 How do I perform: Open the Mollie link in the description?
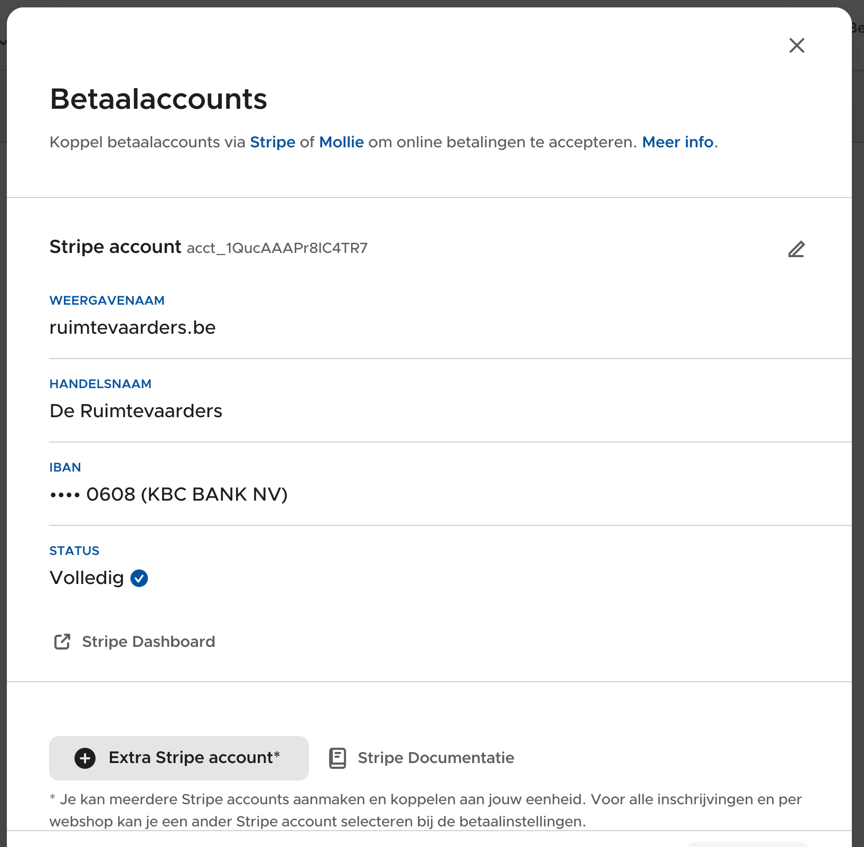pos(341,142)
